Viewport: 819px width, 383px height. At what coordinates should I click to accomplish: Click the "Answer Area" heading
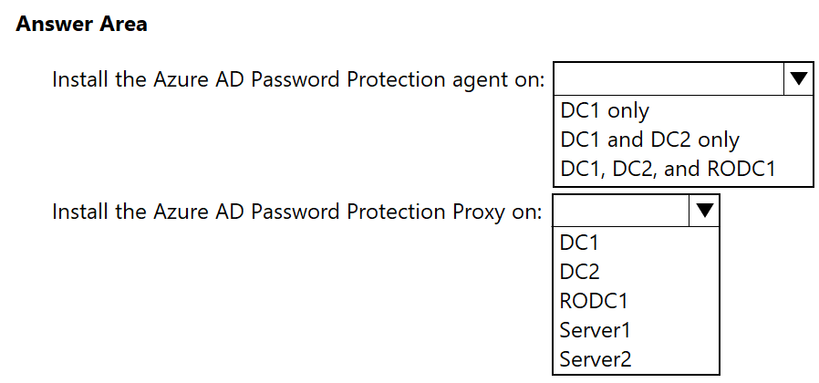click(x=81, y=25)
